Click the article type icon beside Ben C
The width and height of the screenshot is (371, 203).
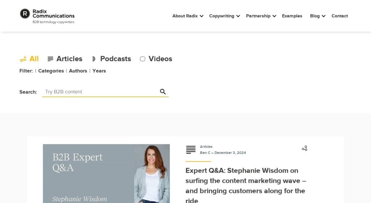(x=191, y=149)
